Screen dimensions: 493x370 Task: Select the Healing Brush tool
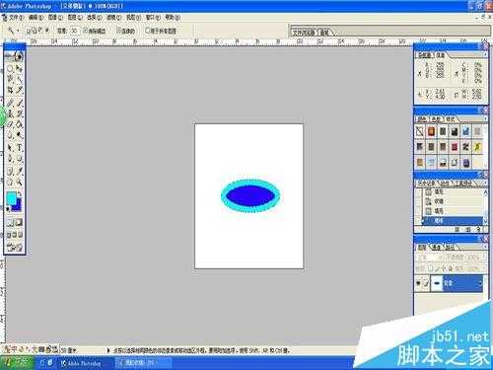tap(10, 104)
